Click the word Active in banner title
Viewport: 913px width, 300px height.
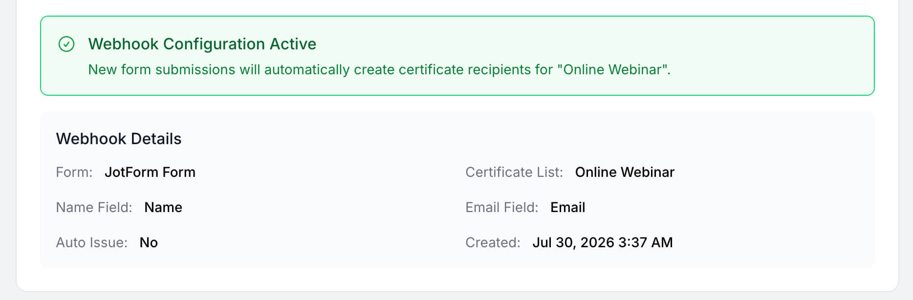(x=293, y=44)
